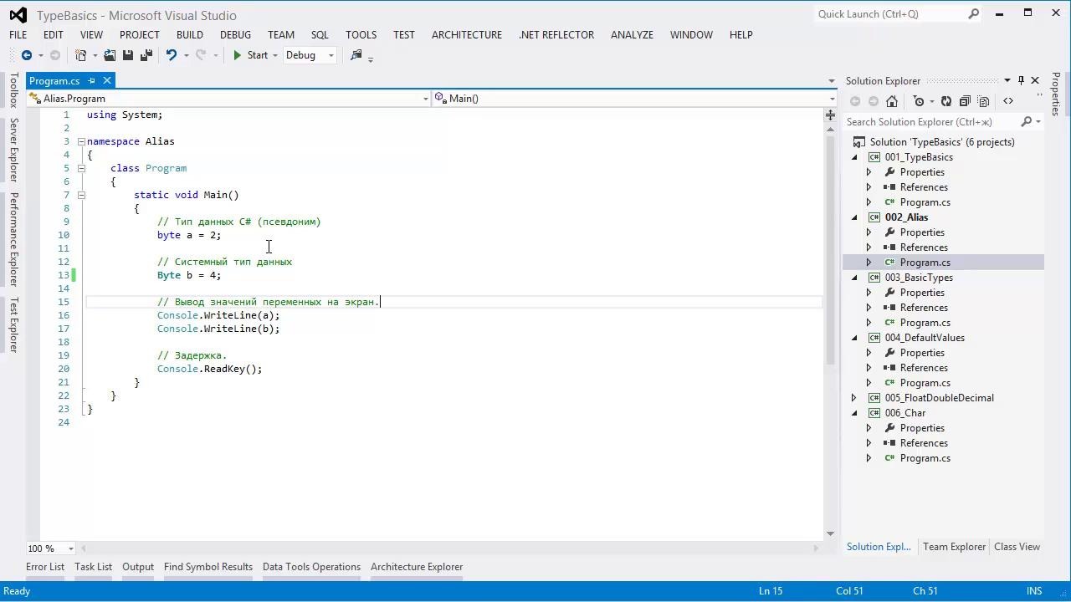Open the DEBUG menu
The height and width of the screenshot is (602, 1071).
pos(235,34)
